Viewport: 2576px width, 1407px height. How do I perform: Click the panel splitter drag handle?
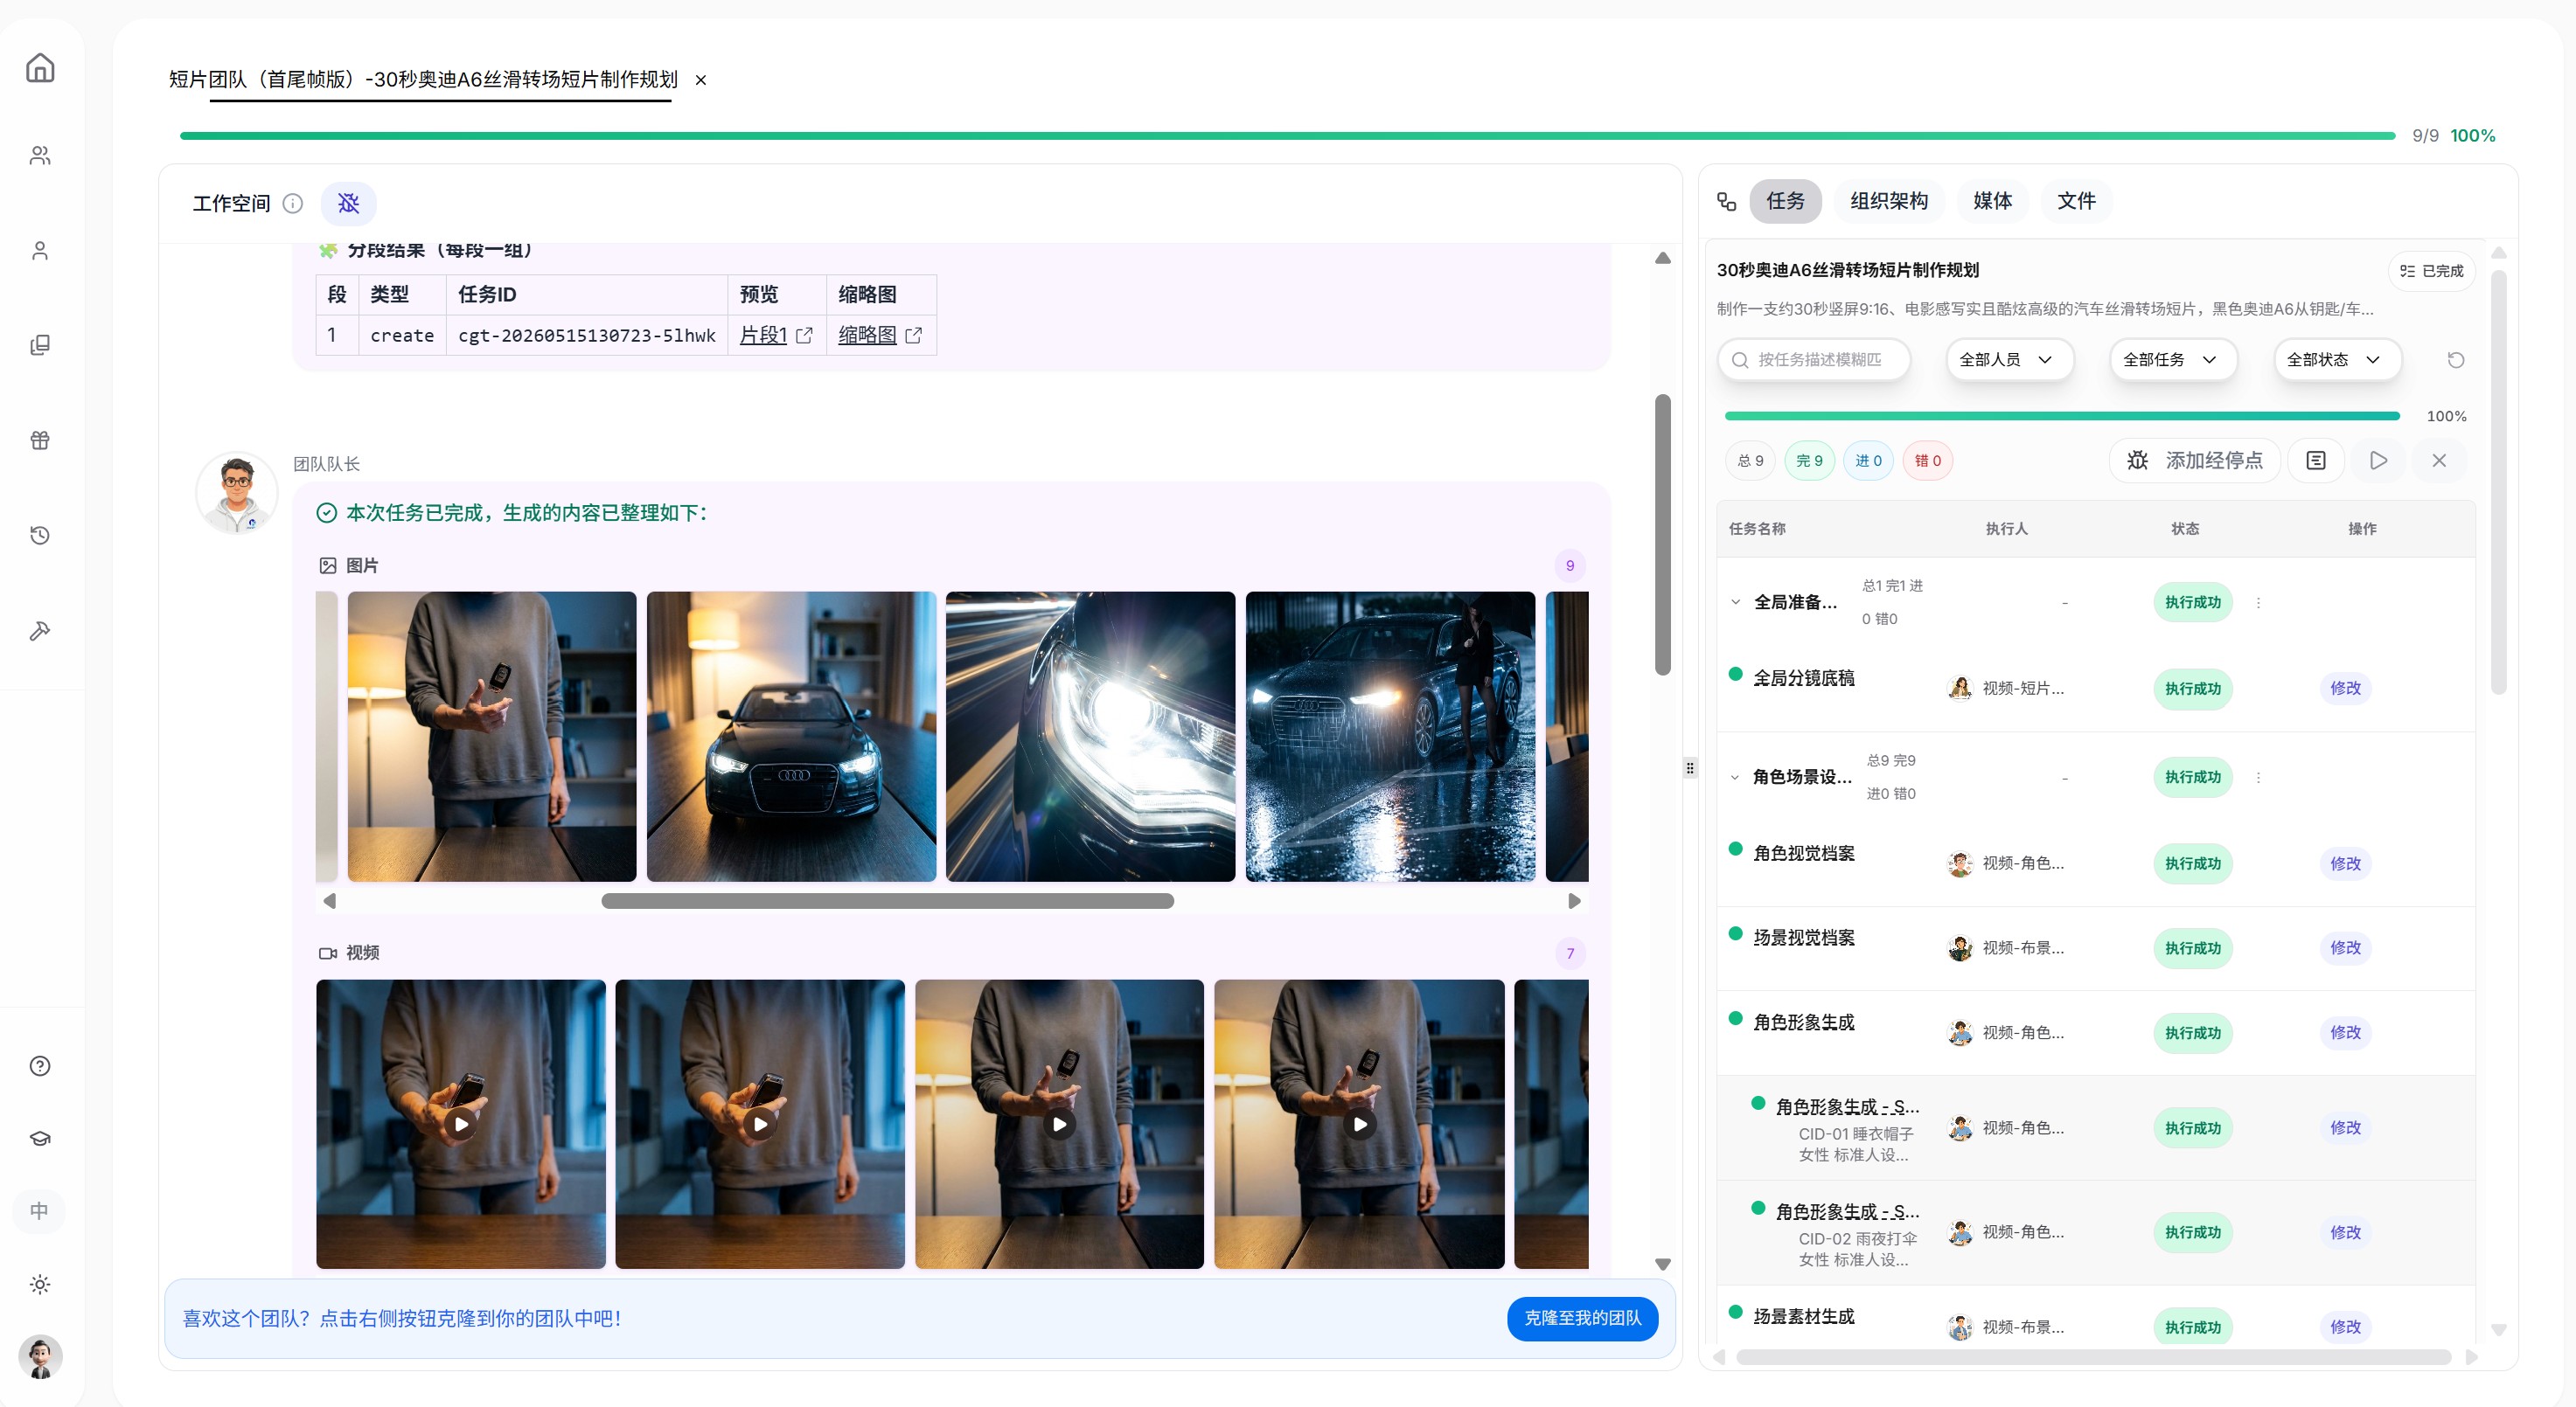pyautogui.click(x=1690, y=767)
